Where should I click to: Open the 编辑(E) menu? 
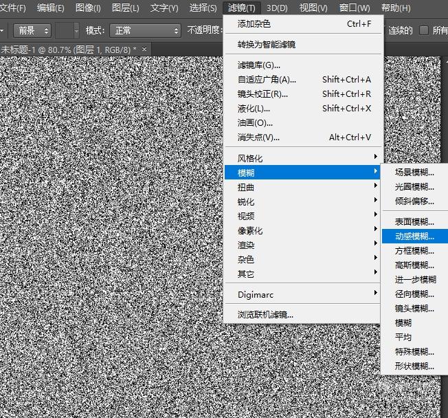(x=51, y=8)
